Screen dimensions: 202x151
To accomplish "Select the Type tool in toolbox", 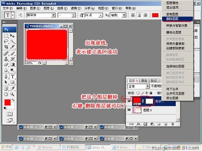I will (13, 77).
